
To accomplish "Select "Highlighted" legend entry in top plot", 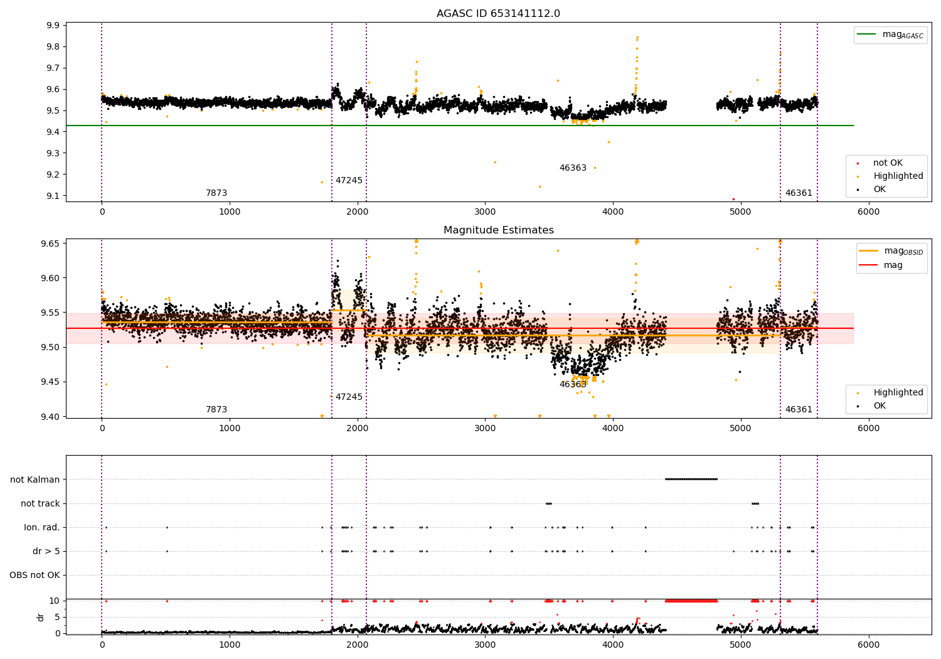I will pos(898,176).
